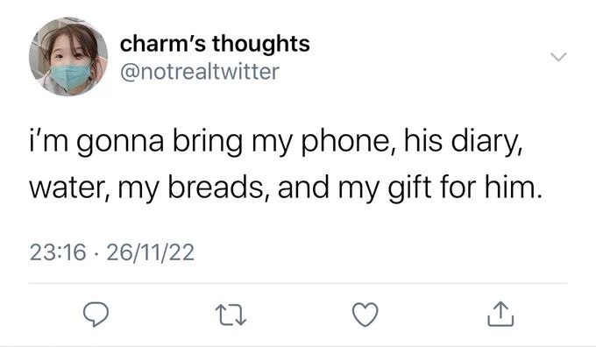Select the word "breads" in the tweet
Image resolution: width=596 pixels, height=347 pixels.
point(213,187)
